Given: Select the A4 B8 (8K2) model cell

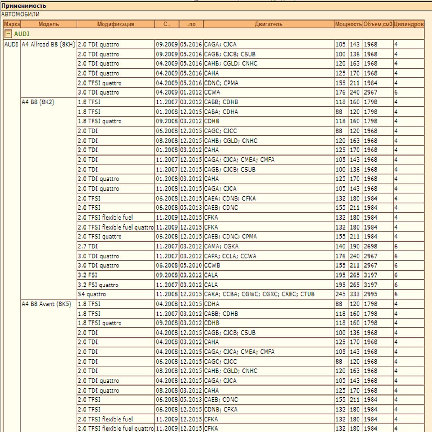Looking at the screenshot, I should coord(38,102).
